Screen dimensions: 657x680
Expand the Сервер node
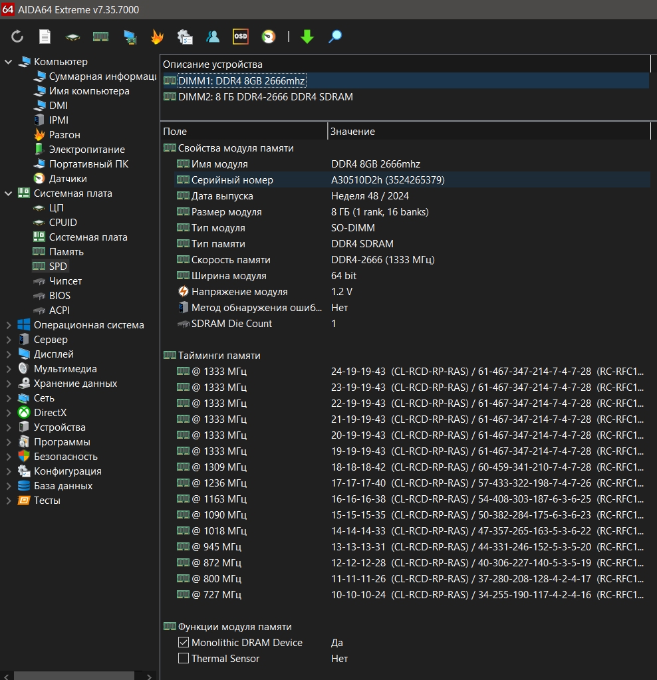[x=8, y=340]
